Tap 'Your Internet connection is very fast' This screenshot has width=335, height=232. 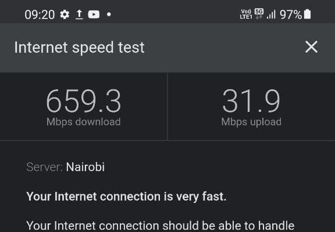pyautogui.click(x=126, y=197)
